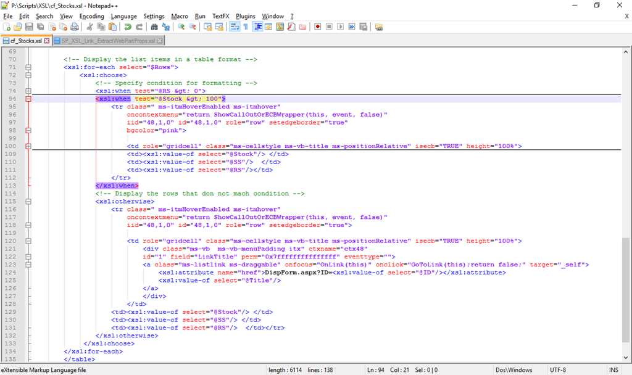Click the UTF-8 encoding status field
Image resolution: width=632 pixels, height=375 pixels.
pyautogui.click(x=557, y=370)
